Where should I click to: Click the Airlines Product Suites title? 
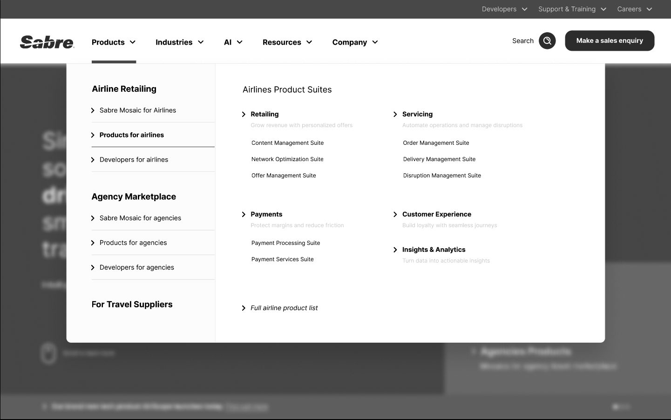[287, 89]
